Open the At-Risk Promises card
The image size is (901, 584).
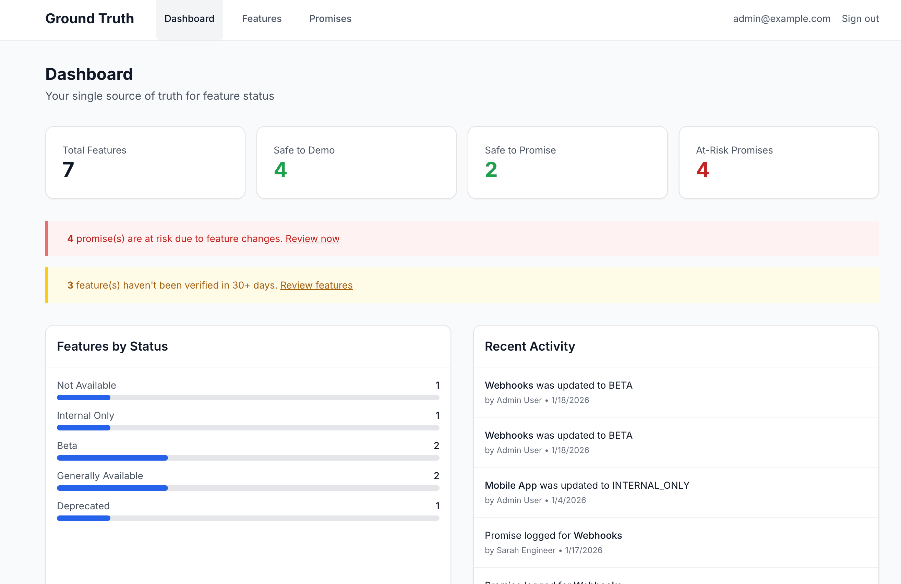point(778,162)
